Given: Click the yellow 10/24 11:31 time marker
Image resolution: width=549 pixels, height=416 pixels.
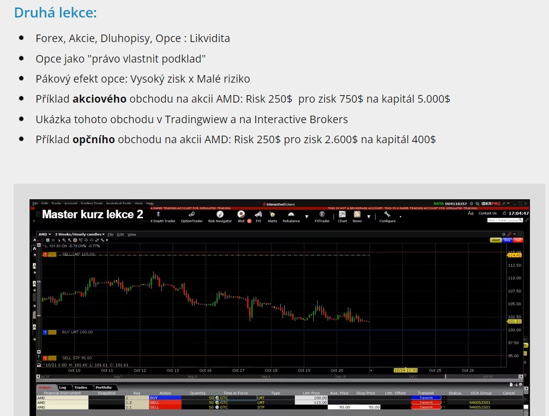Looking at the screenshot, I should pyautogui.click(x=405, y=370).
